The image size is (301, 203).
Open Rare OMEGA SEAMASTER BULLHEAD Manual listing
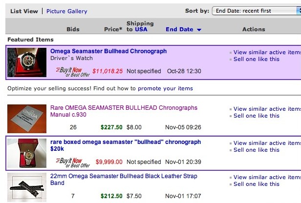click(x=124, y=111)
